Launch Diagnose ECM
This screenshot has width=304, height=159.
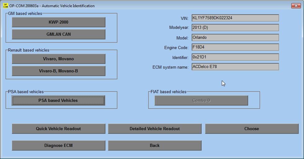[x=59, y=146]
